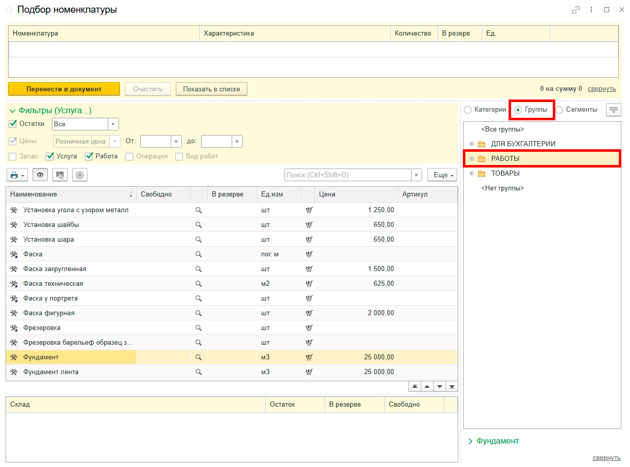Screen dimensions: 630x467
Task: Disable the Услуга filter checkbox
Action: coord(50,156)
